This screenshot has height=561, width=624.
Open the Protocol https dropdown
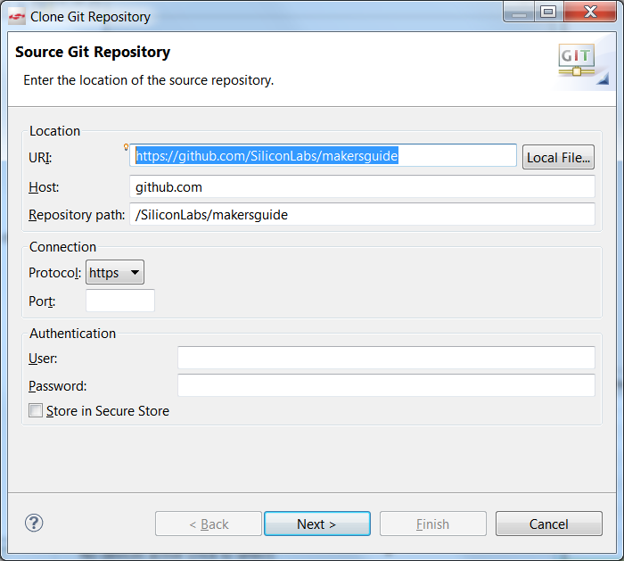coord(115,272)
